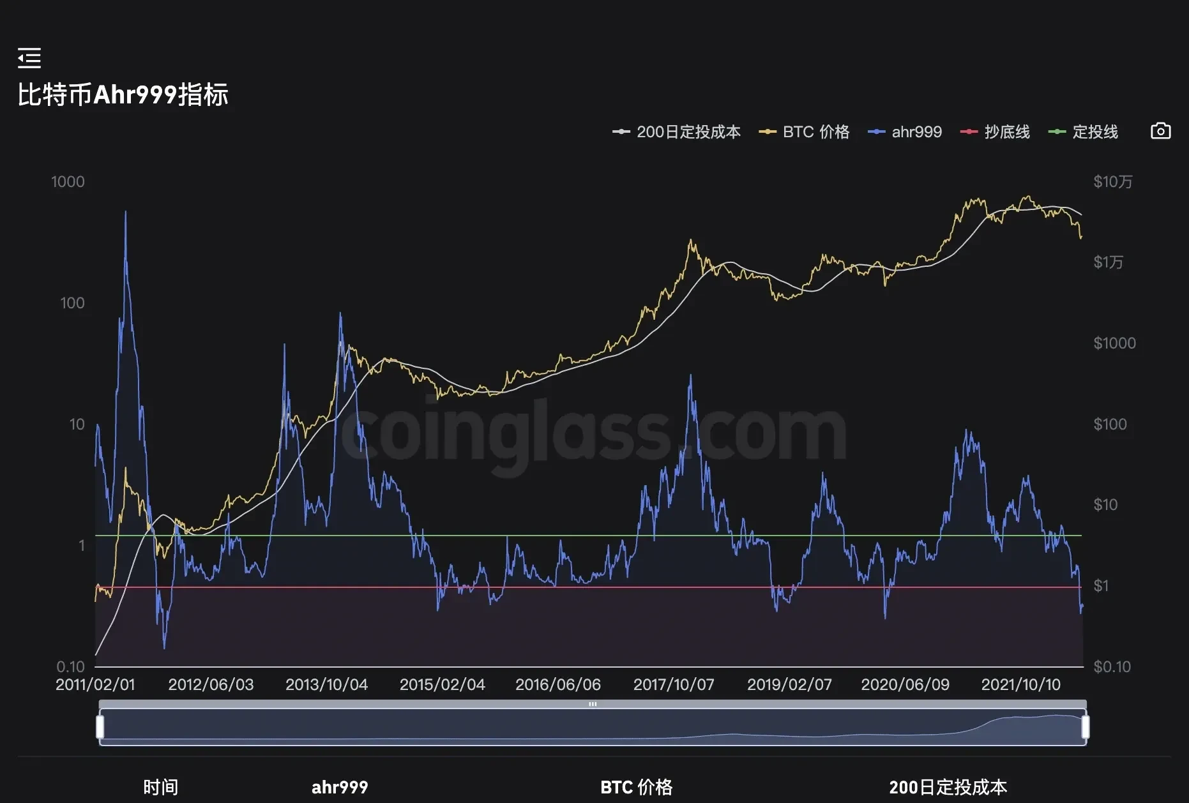Toggle the ahr999 legend series
1189x803 pixels.
tap(905, 132)
